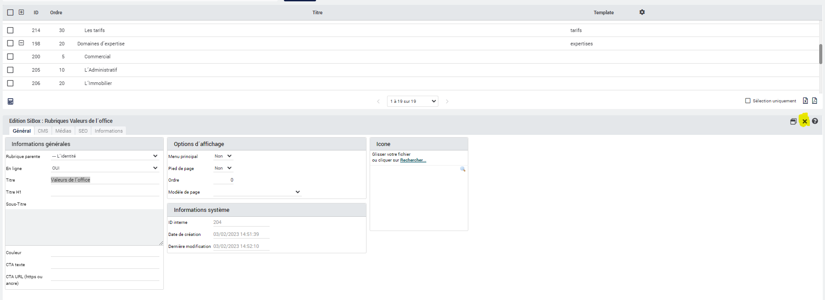Collapse the Domaines d'expertise row

[x=21, y=43]
